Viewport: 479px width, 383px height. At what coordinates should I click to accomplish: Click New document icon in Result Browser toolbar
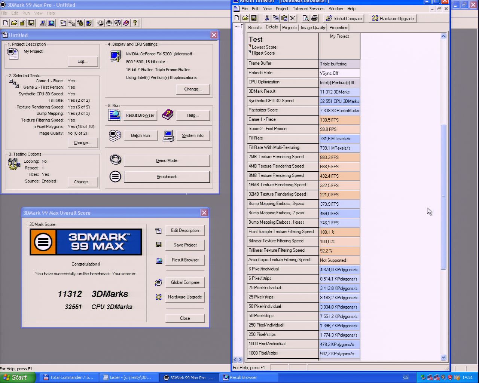click(237, 18)
